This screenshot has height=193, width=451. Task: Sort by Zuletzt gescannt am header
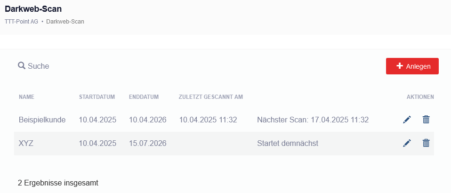point(210,97)
